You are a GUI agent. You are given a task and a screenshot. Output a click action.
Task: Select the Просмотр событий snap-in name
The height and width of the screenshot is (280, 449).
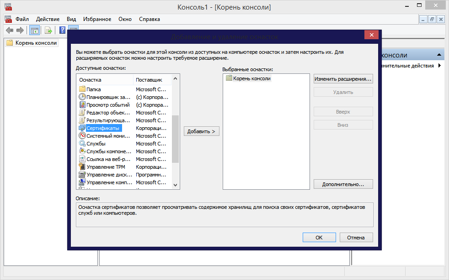(x=108, y=105)
